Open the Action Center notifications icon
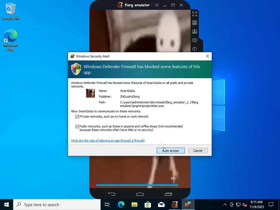This screenshot has height=210, width=280. tap(271, 205)
